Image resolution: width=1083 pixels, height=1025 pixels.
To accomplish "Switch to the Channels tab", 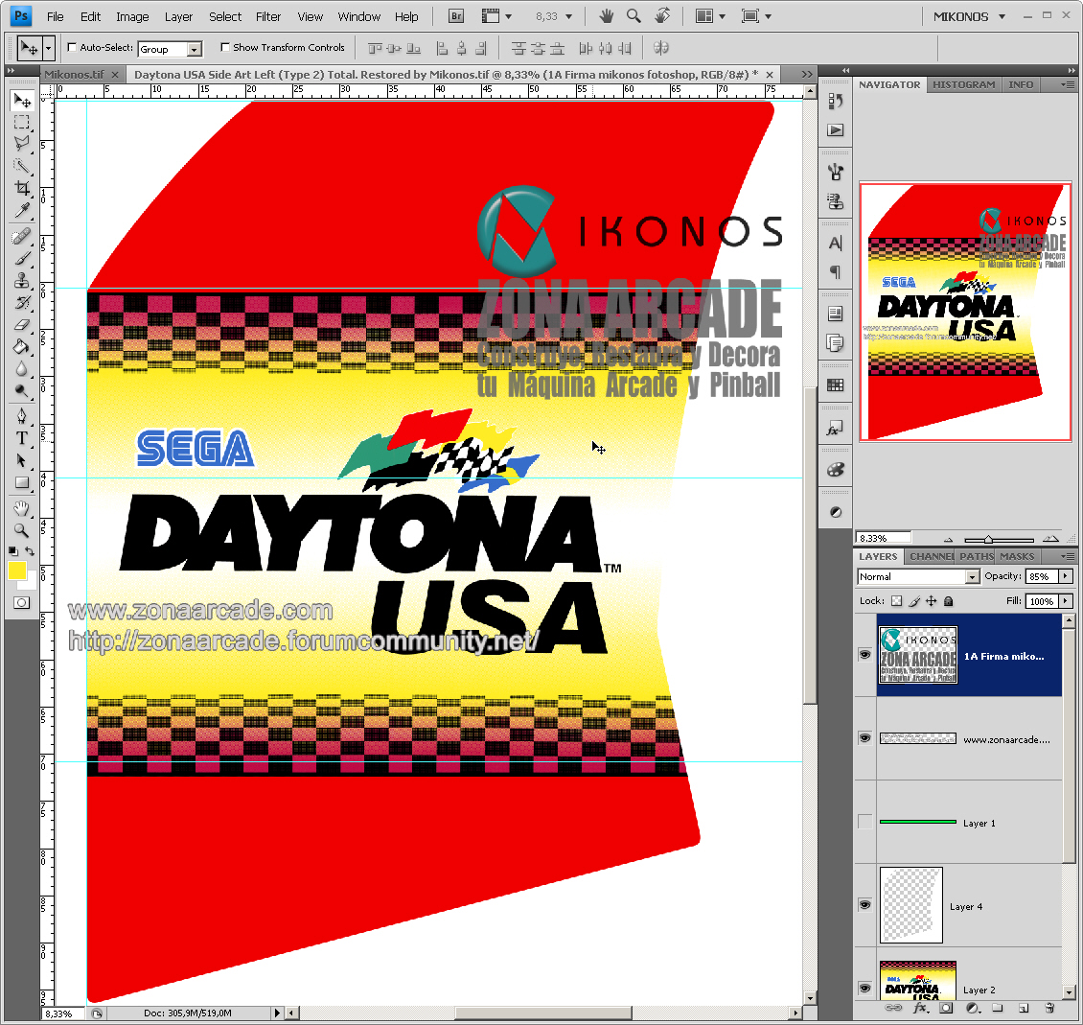I will click(x=932, y=556).
